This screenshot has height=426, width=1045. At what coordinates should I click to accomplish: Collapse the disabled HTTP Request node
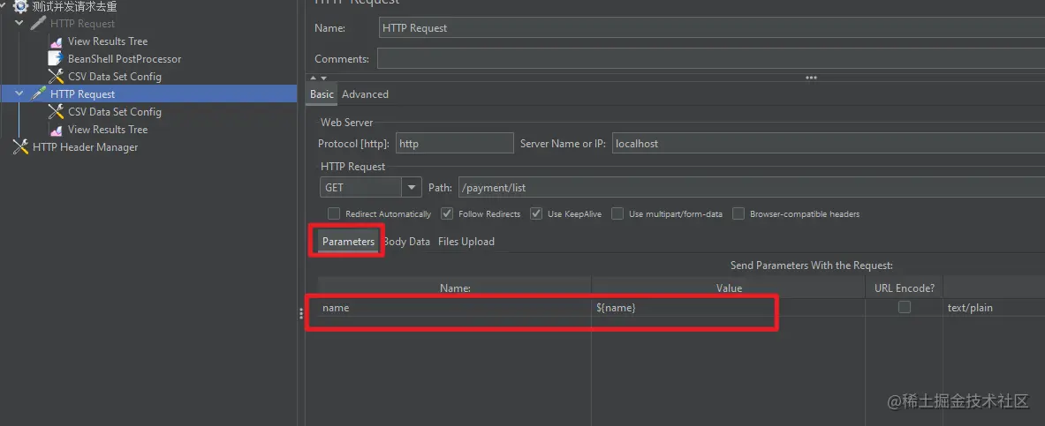click(19, 23)
